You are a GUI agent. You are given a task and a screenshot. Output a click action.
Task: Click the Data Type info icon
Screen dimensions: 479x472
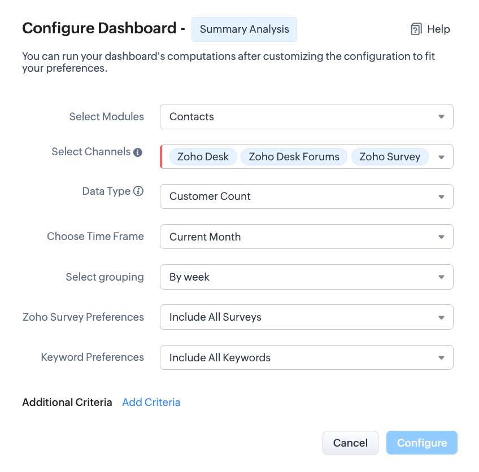[138, 191]
